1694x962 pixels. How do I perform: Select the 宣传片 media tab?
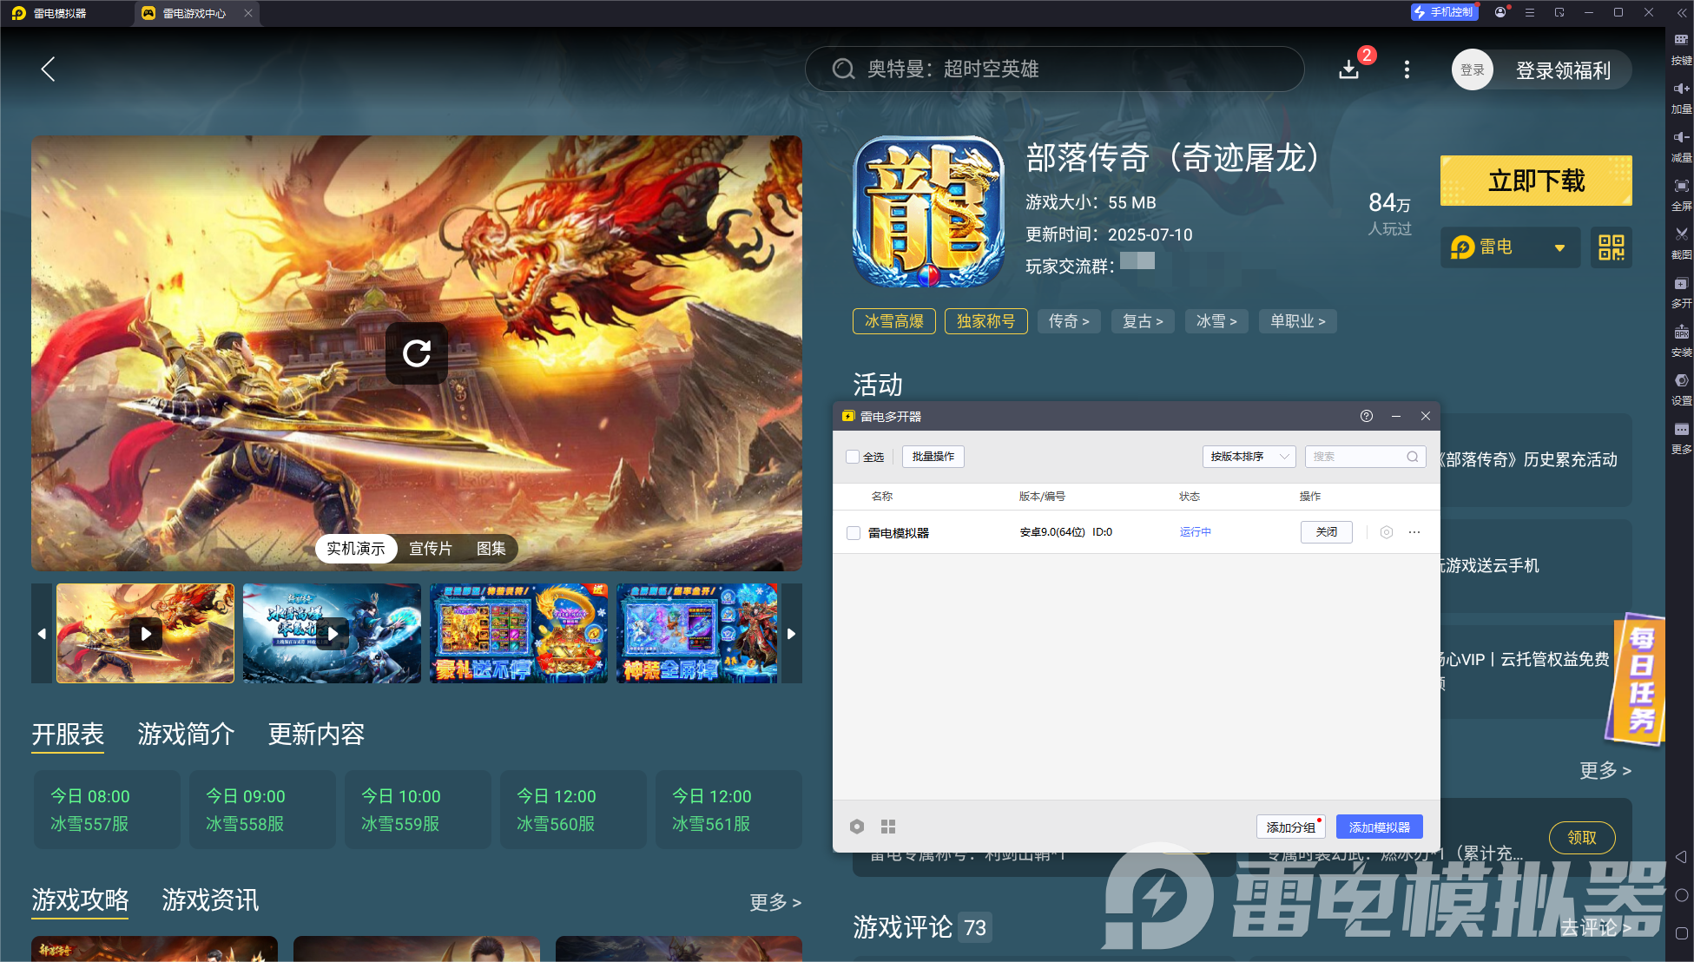(x=431, y=549)
